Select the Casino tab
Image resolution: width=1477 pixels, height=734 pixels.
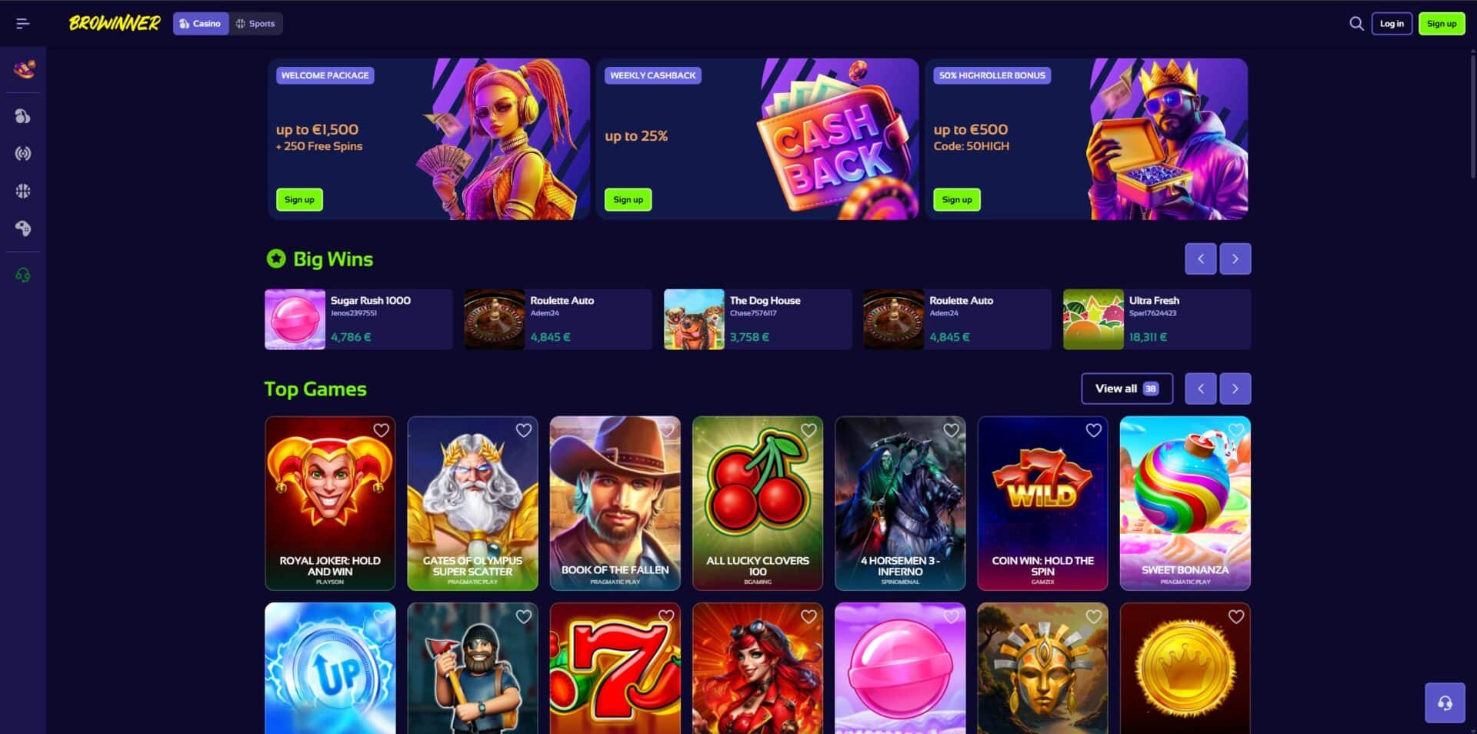coord(201,24)
